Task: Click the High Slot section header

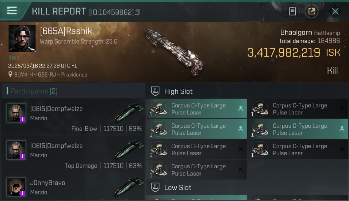Action: (x=178, y=91)
